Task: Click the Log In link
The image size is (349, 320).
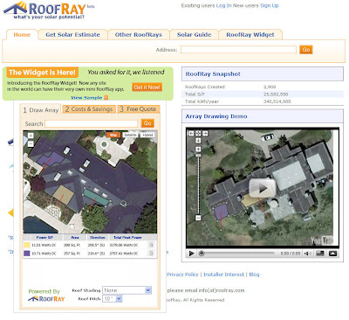Action: tap(223, 5)
